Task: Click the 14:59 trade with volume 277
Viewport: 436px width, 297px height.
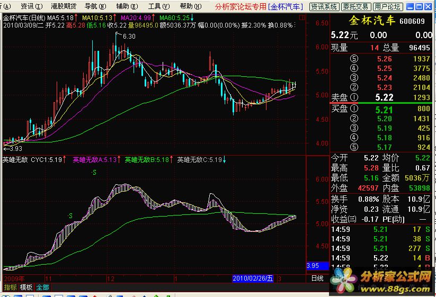Action: pyautogui.click(x=381, y=248)
